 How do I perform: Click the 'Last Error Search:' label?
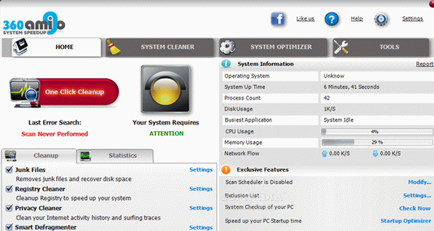tap(55, 122)
